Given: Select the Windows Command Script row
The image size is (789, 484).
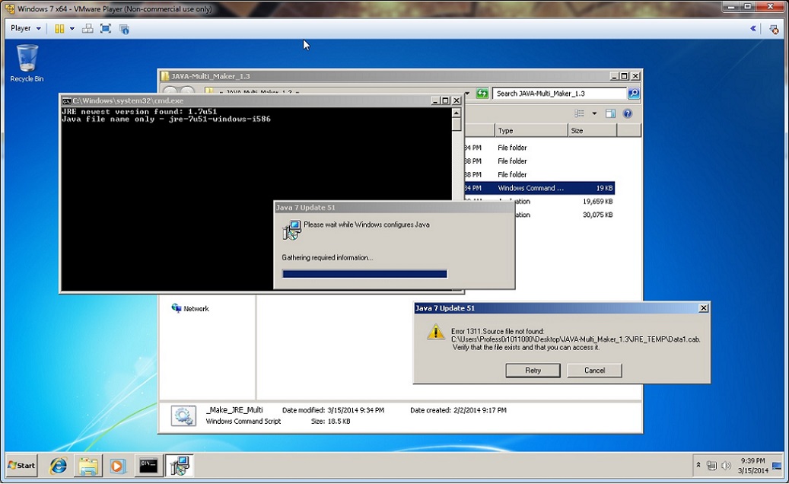Looking at the screenshot, I should coord(539,188).
